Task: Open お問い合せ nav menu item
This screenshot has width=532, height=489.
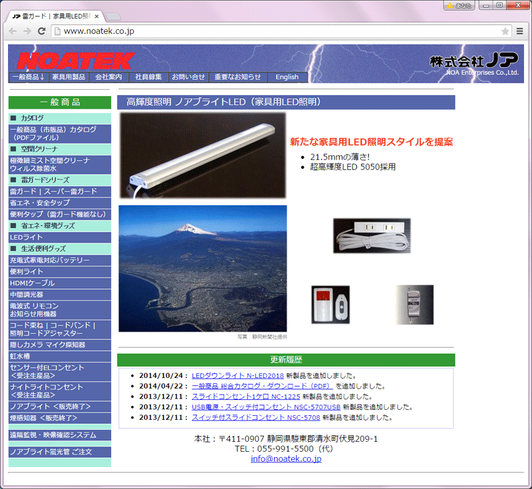Action: tap(188, 77)
